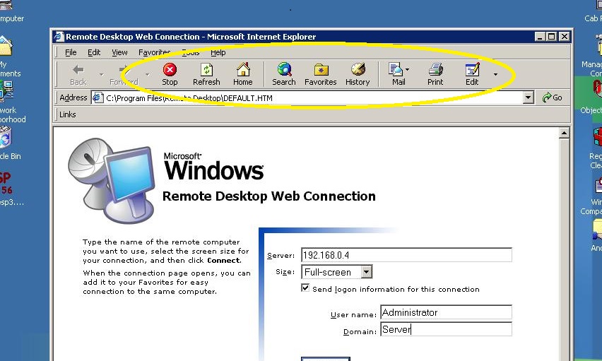Expand the address bar dropdown
The width and height of the screenshot is (602, 361).
pos(529,97)
